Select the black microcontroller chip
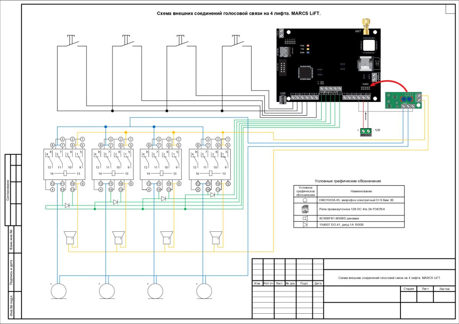This screenshot has height=324, width=459. pyautogui.click(x=306, y=72)
